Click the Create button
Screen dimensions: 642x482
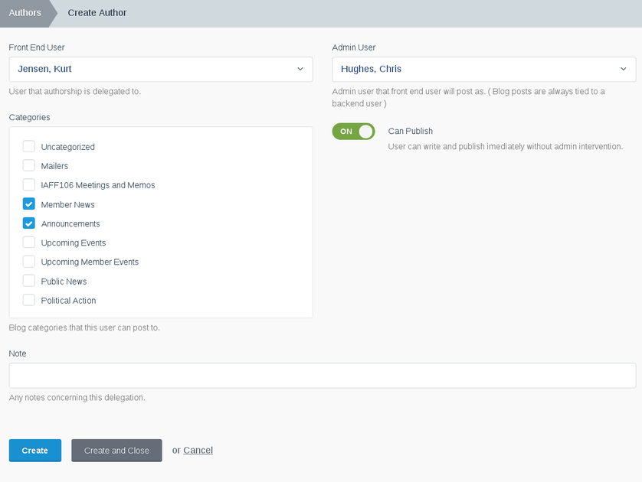(35, 451)
